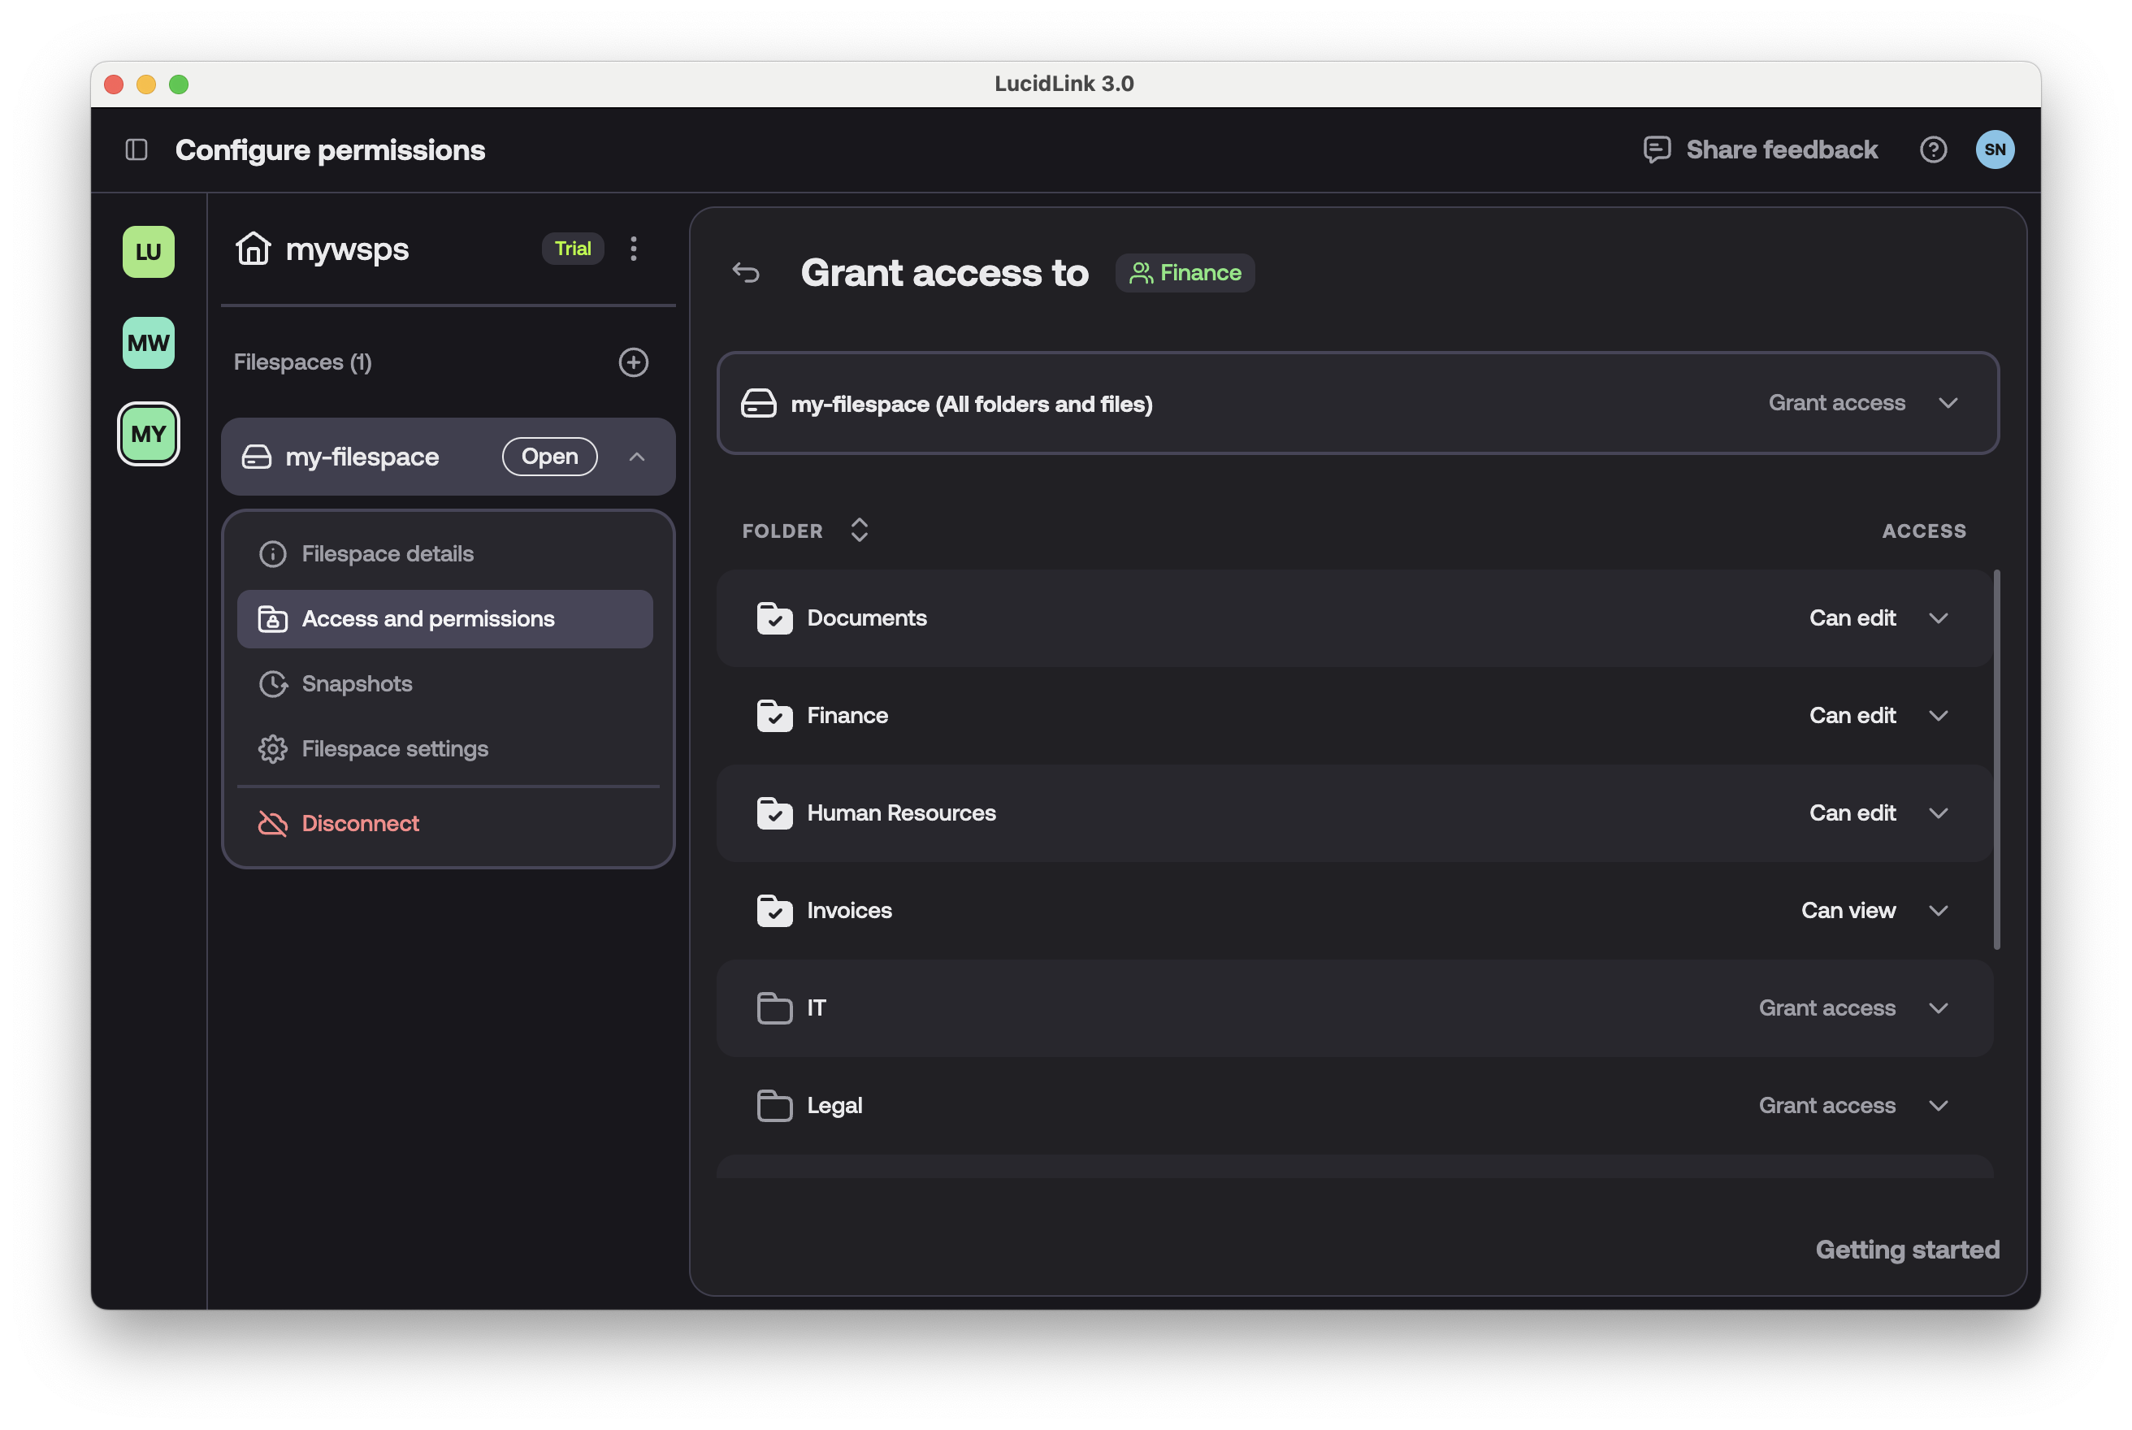Click the Filespace settings gear icon

tap(273, 749)
